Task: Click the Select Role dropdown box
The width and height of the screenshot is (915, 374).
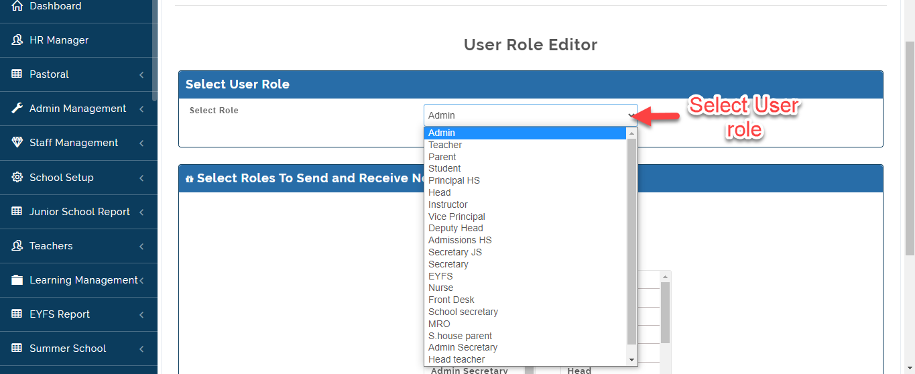Action: (531, 115)
